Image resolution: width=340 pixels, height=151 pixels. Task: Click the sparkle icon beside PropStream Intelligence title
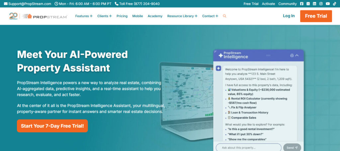[220, 55]
